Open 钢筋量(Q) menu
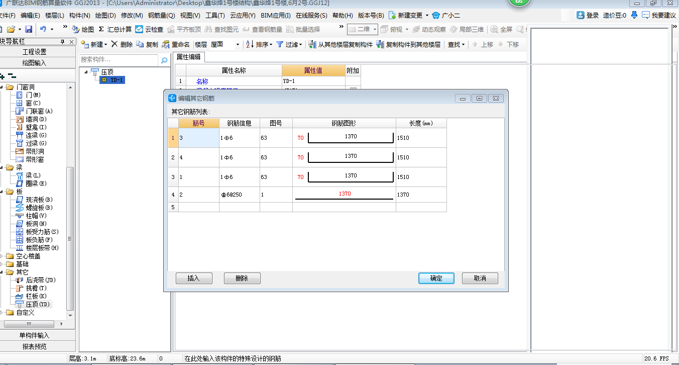The image size is (679, 365). click(x=162, y=16)
